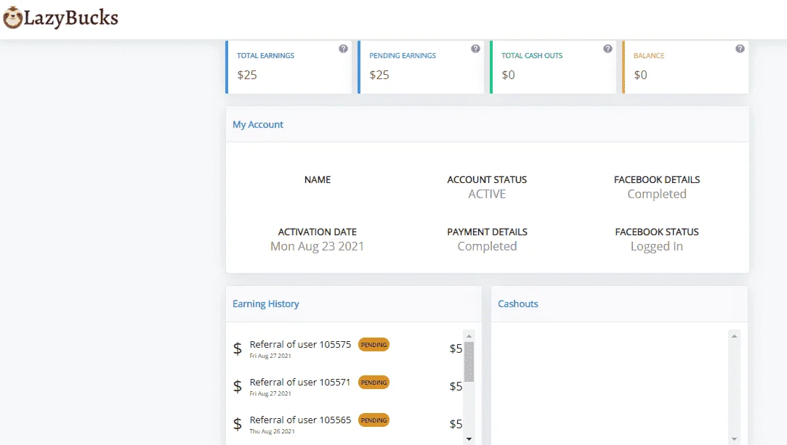Viewport: 787px width, 445px height.
Task: Select the Balance $0 value
Action: pos(640,75)
